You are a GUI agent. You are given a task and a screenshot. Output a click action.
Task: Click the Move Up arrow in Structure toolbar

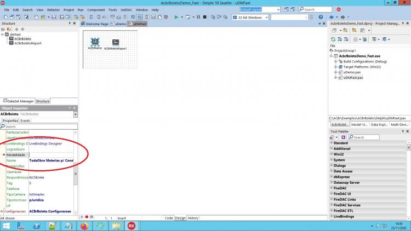(x=17, y=30)
